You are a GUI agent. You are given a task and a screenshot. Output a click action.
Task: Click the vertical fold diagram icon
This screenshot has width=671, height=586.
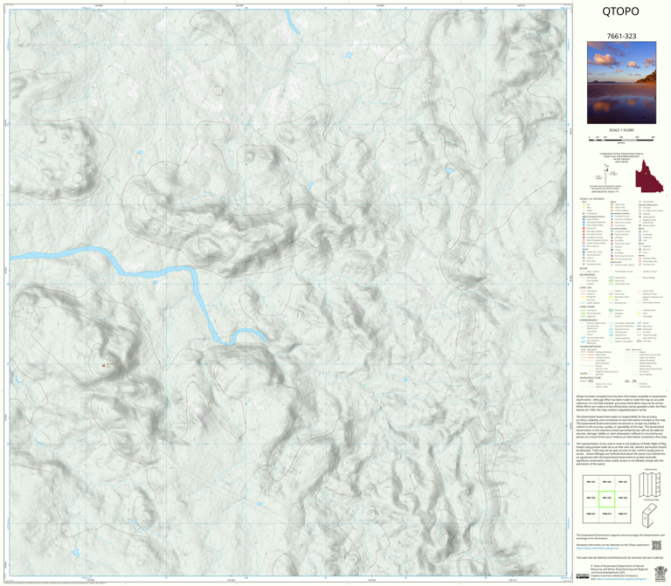tap(649, 485)
